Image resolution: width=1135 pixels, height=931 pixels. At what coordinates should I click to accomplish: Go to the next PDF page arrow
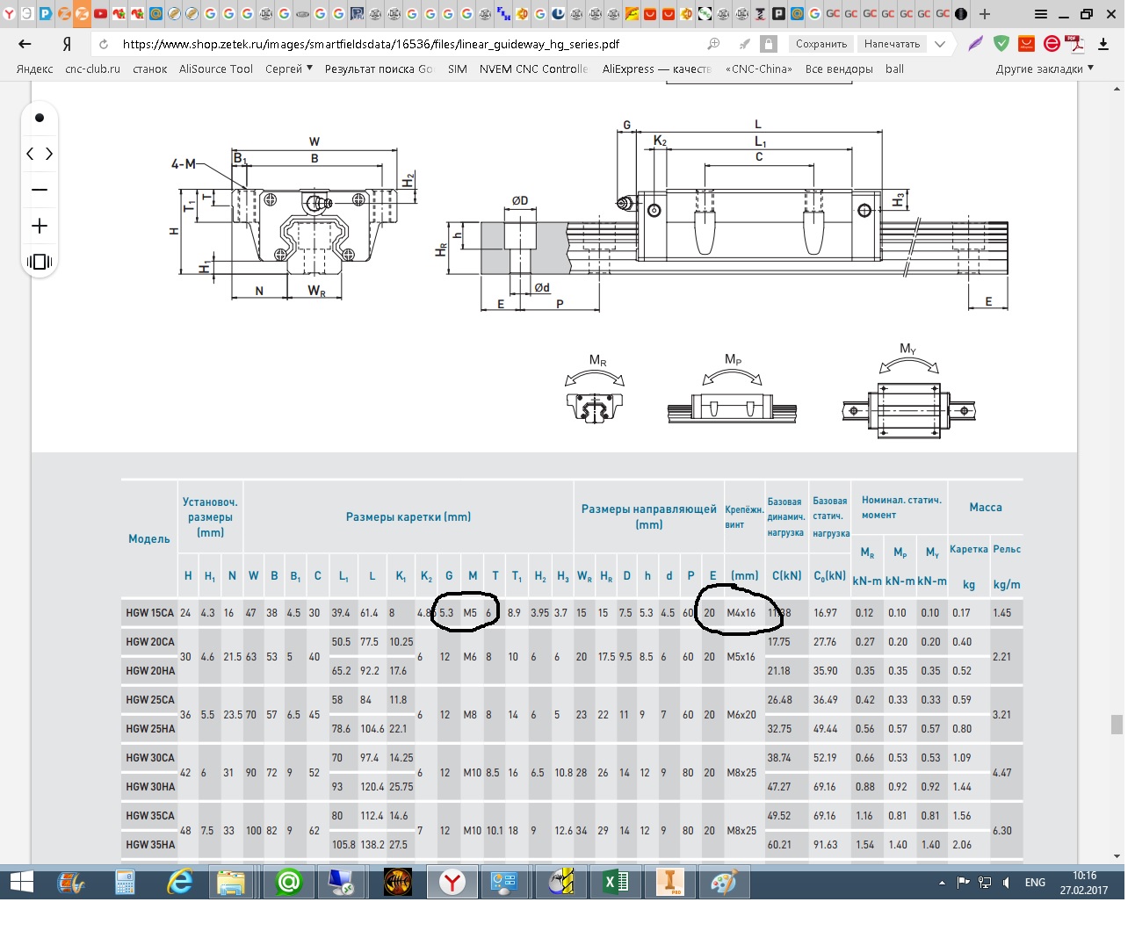[49, 154]
